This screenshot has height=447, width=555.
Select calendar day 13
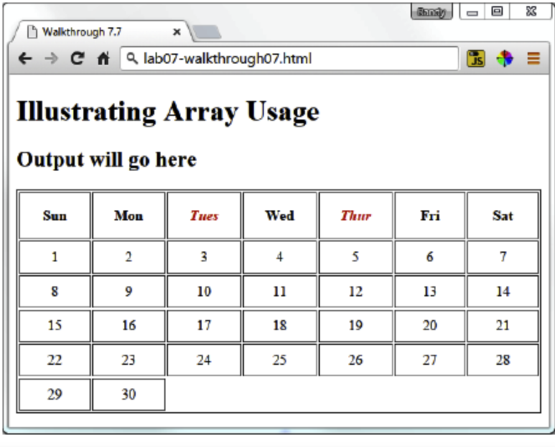(x=430, y=291)
